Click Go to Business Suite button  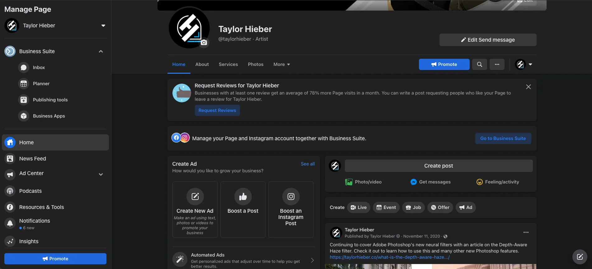pos(503,138)
